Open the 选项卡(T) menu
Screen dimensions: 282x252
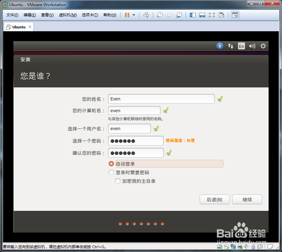coord(90,15)
